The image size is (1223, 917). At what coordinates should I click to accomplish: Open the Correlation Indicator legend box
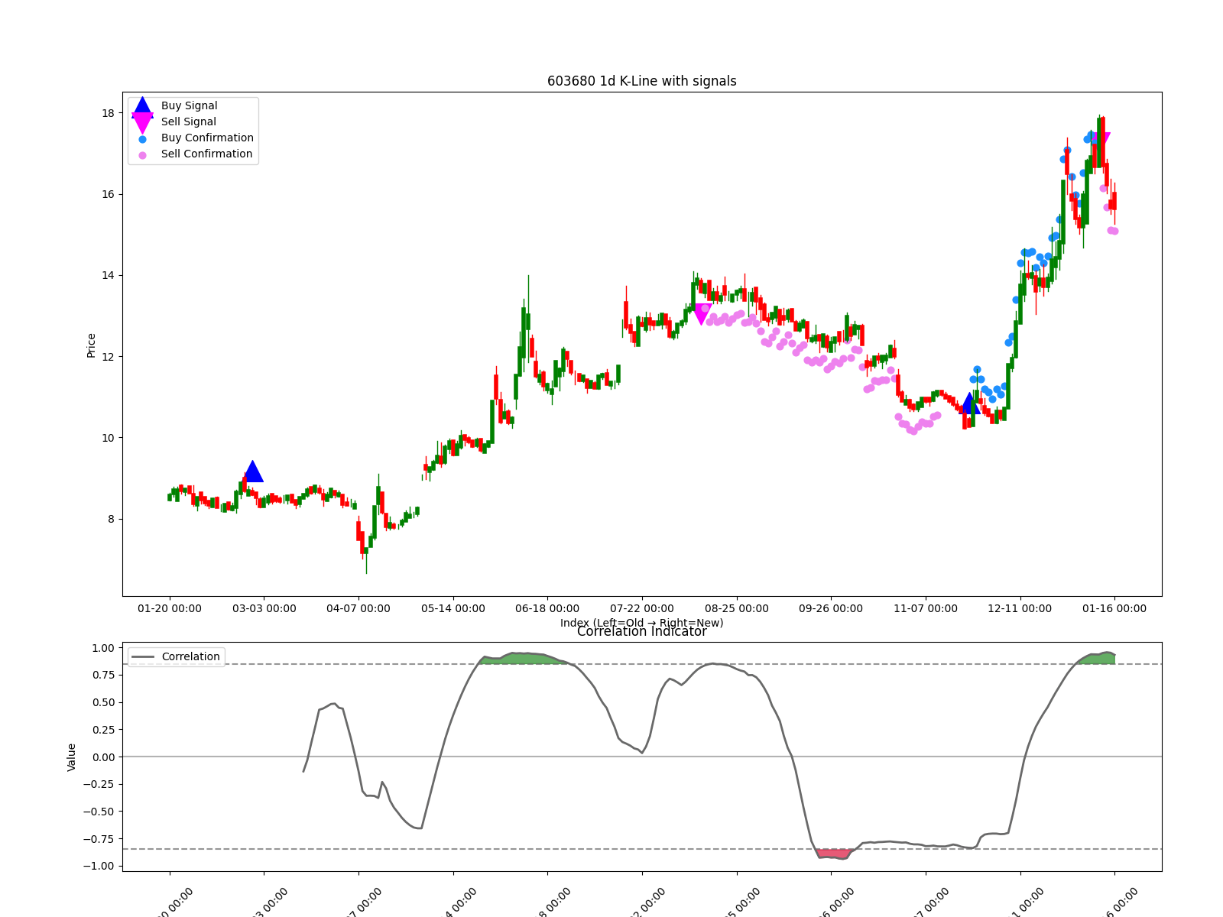point(176,656)
